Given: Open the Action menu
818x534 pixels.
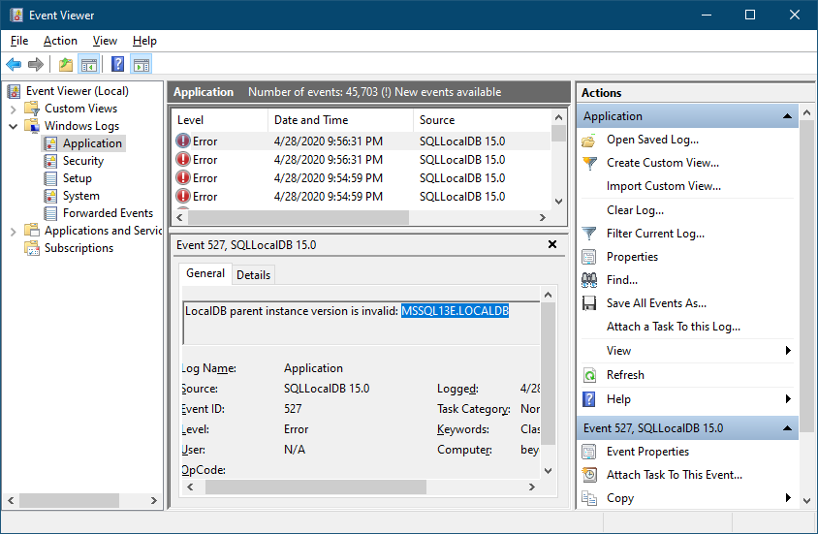Looking at the screenshot, I should click(x=60, y=41).
